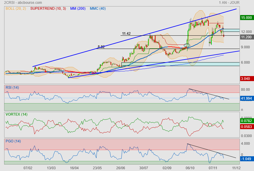Screen dimensions: 254x171
Task: Click the VORTEX (14) panel title
Action: coord(16,114)
